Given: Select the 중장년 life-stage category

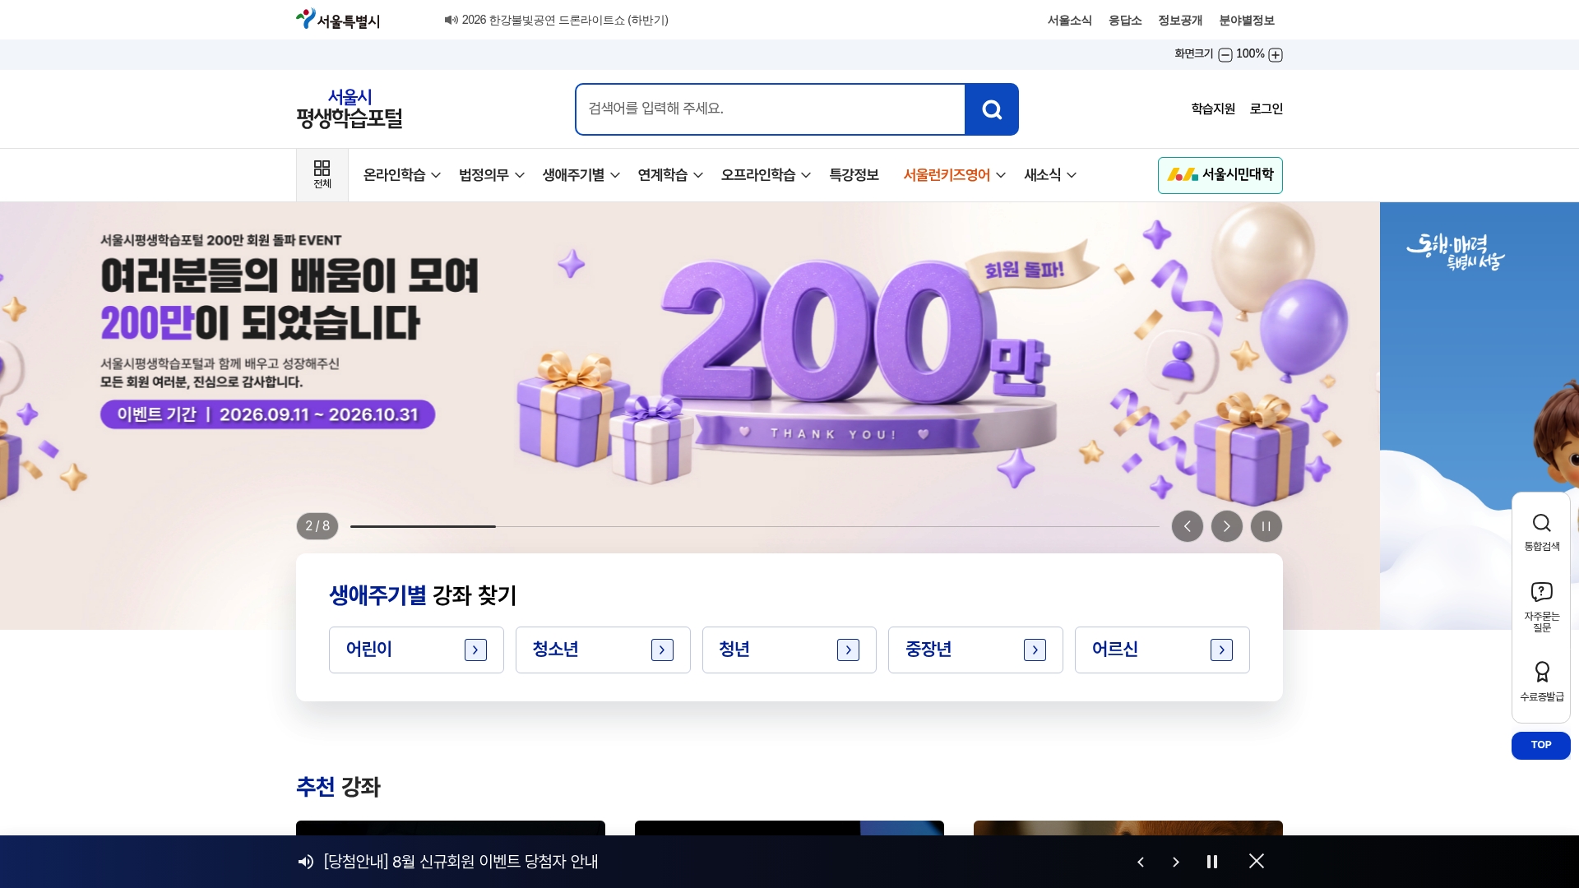Looking at the screenshot, I should click(x=975, y=650).
